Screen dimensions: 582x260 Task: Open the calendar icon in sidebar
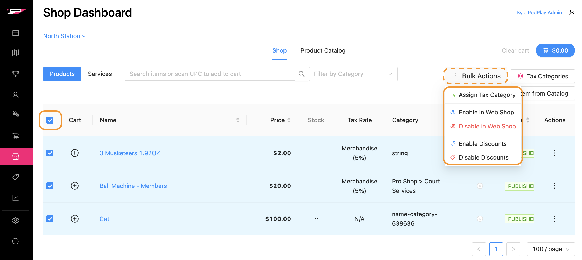tap(16, 33)
